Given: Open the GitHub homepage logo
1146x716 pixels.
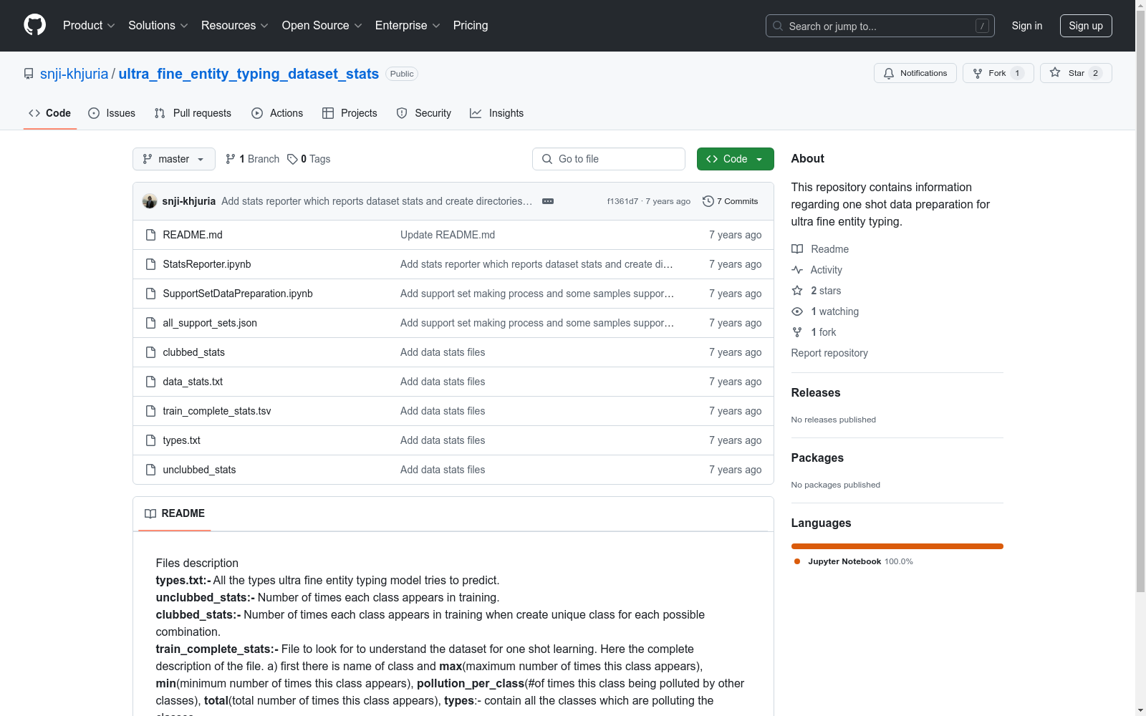Looking at the screenshot, I should 34,25.
